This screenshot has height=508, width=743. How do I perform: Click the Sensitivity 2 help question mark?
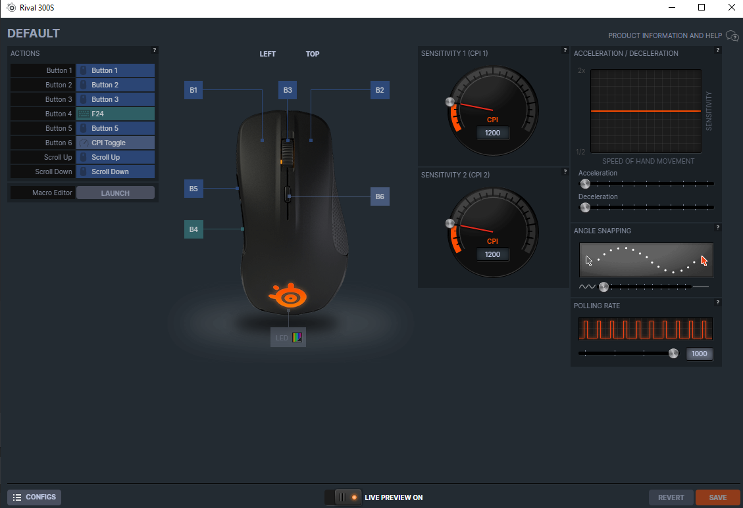[x=565, y=172]
